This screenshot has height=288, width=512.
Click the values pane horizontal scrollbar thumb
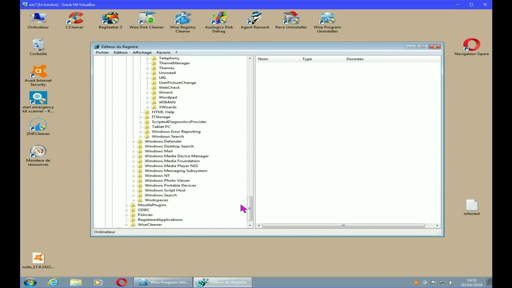click(343, 226)
